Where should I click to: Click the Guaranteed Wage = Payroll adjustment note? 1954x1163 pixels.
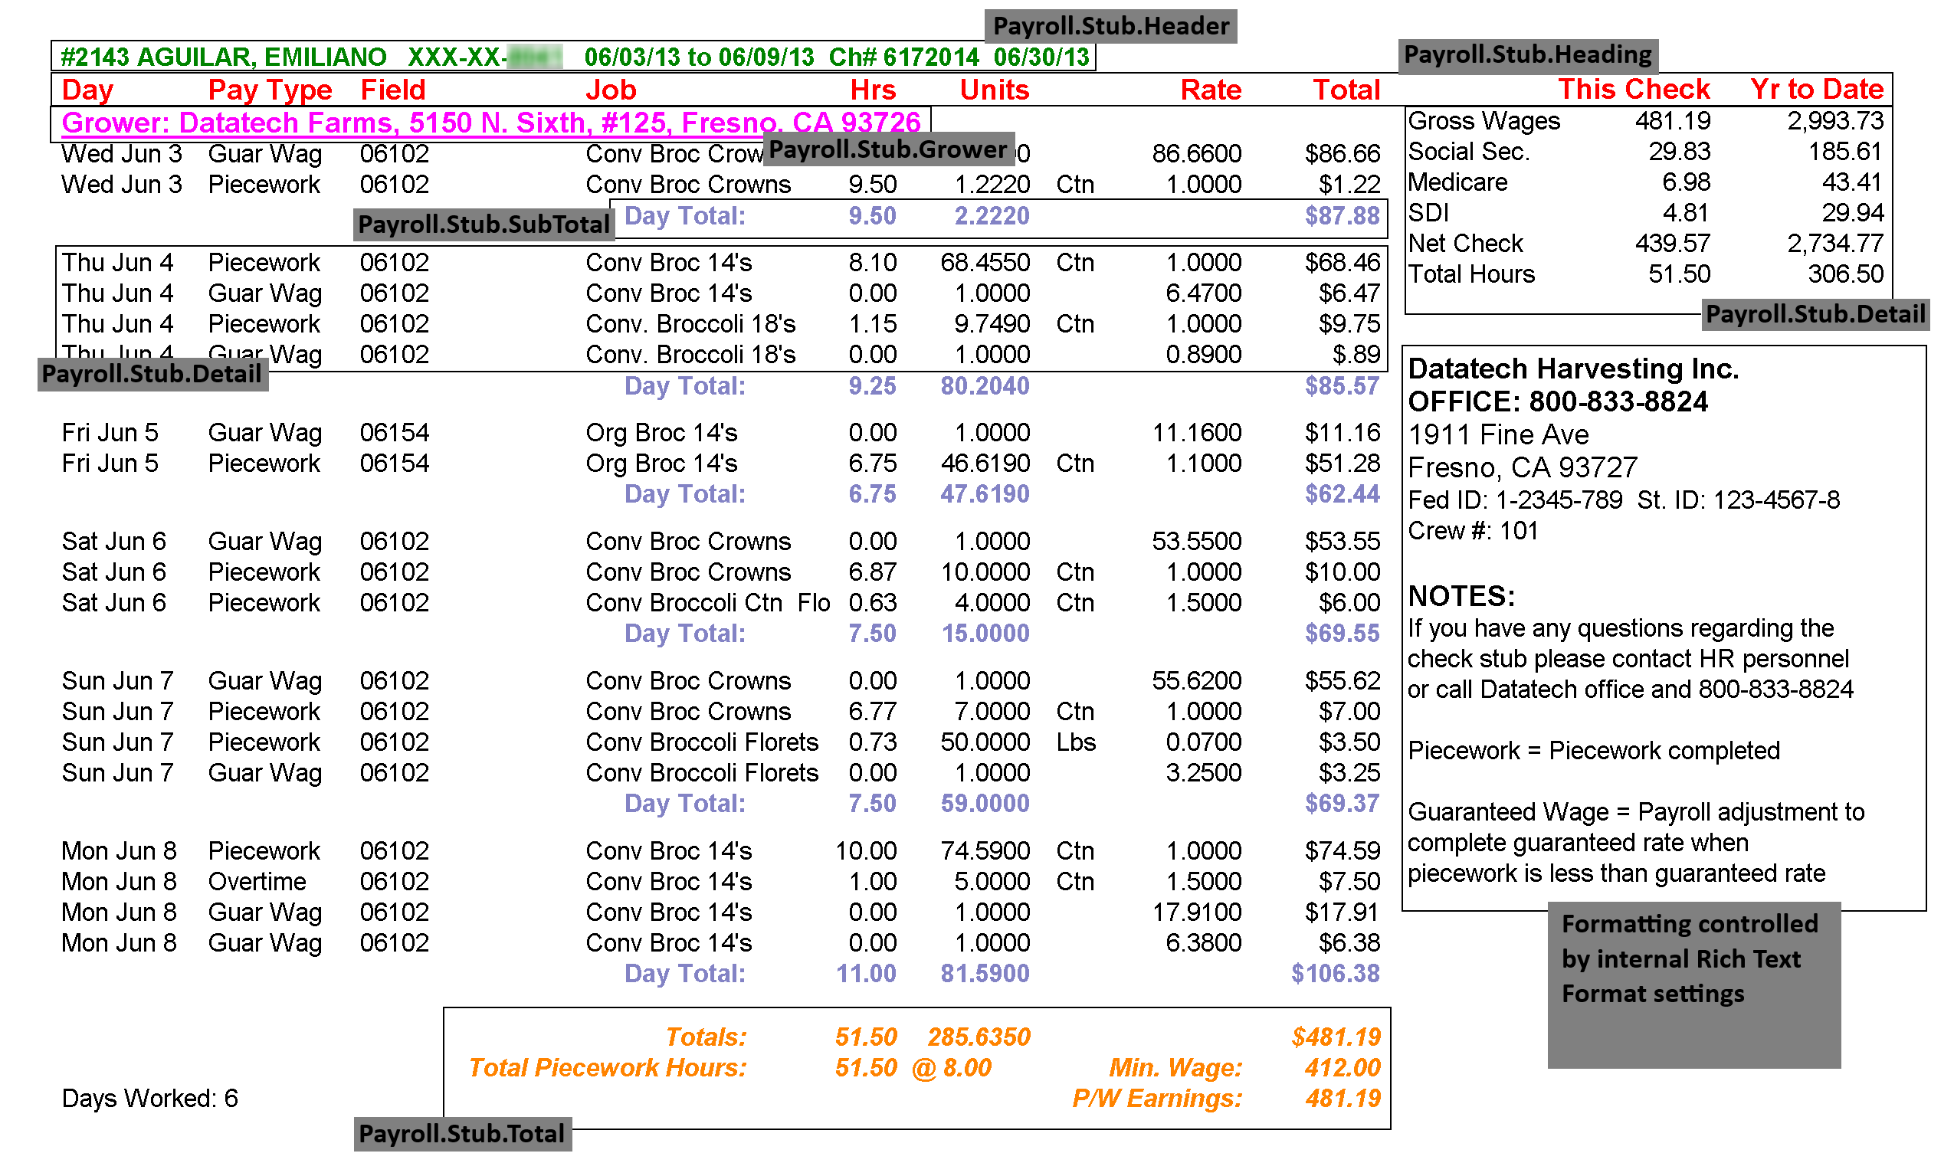click(x=1635, y=844)
